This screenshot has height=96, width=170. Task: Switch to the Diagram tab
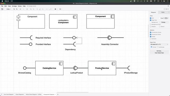click(154, 12)
